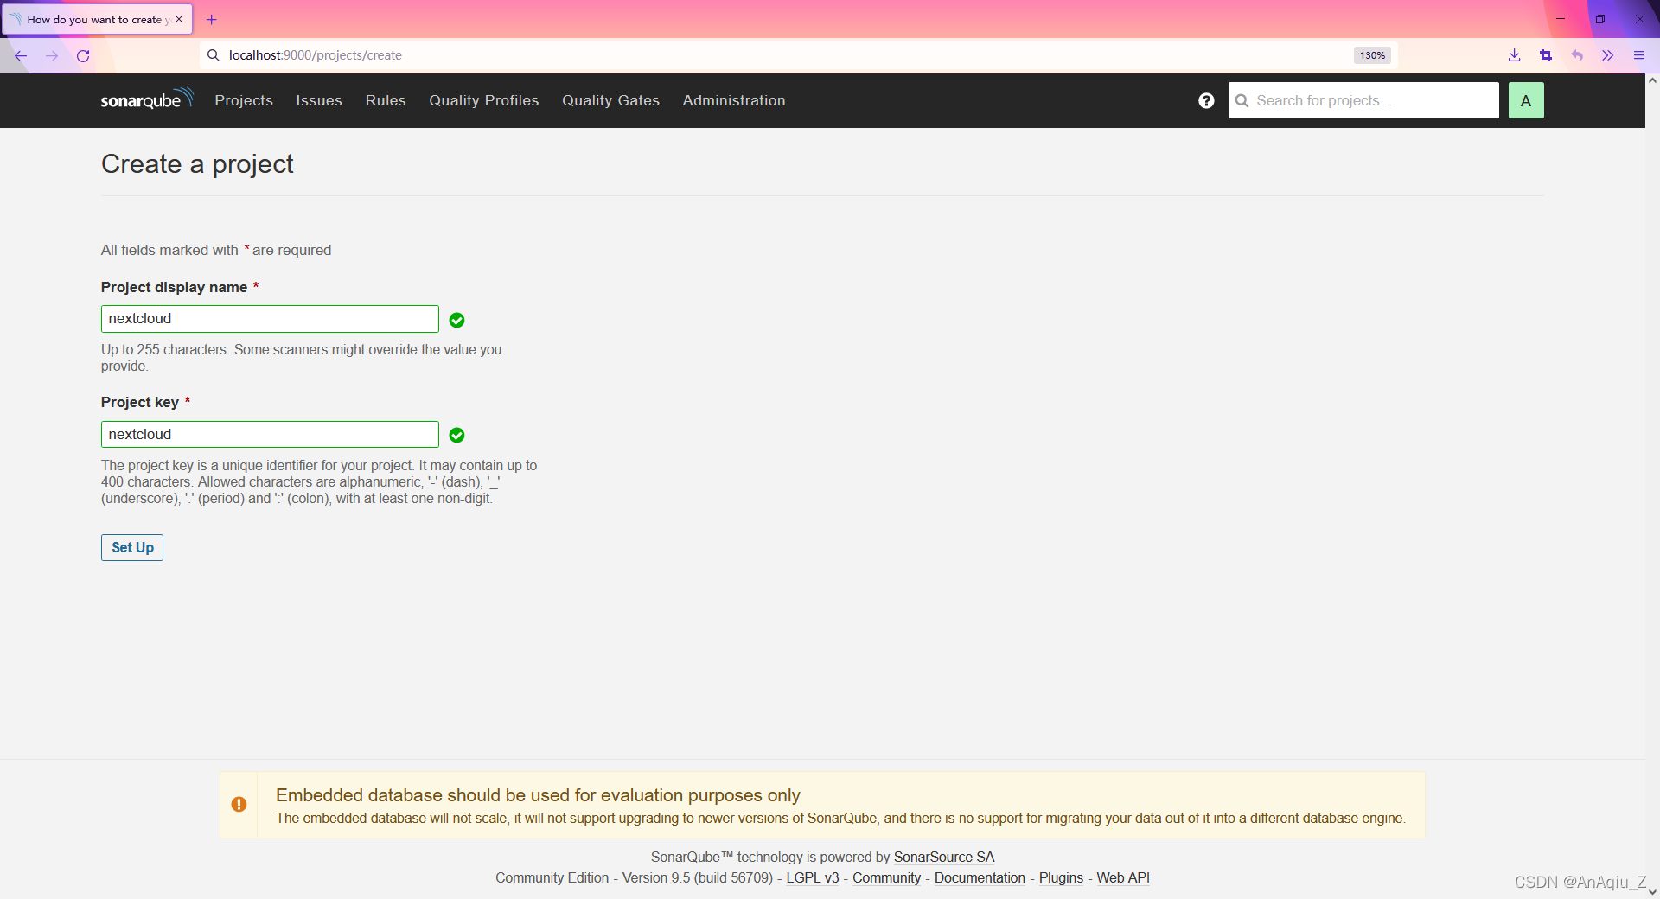Open the Community footer link
Image resolution: width=1660 pixels, height=899 pixels.
coord(886,877)
